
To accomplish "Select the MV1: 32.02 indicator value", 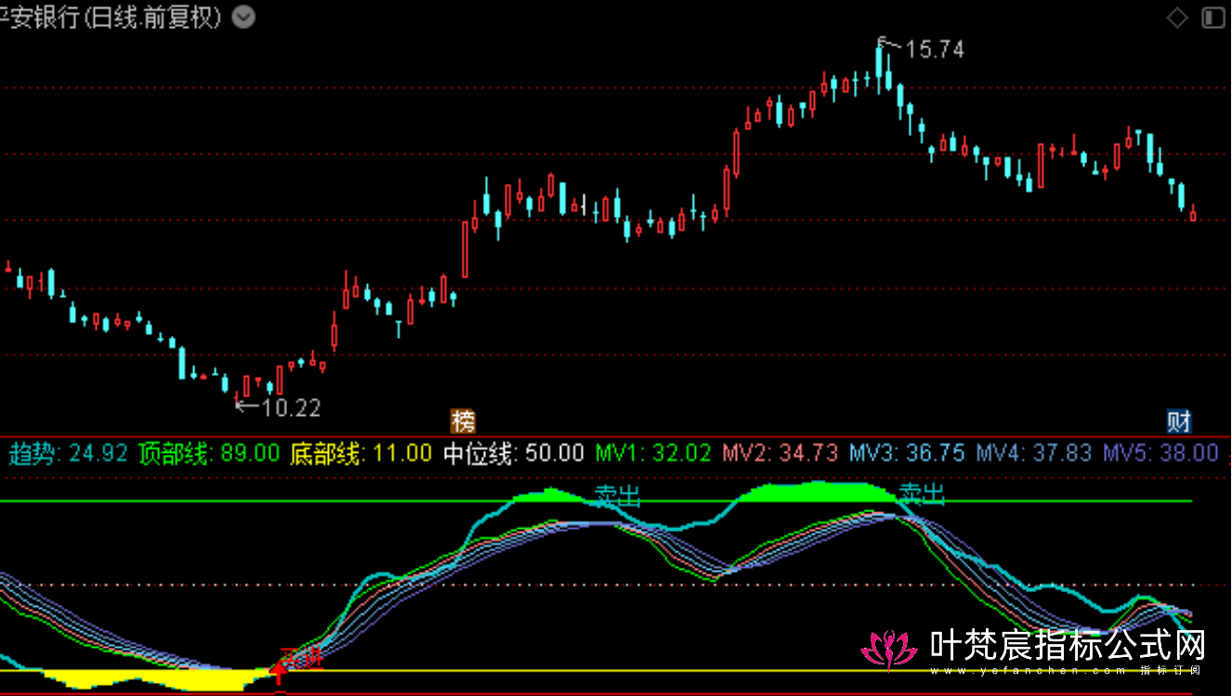I will pyautogui.click(x=653, y=453).
